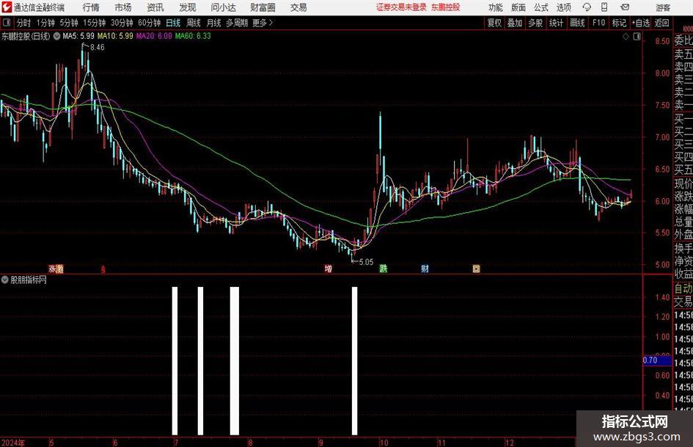Click the 游客 guest account label
Viewport: 693px width, 447px height.
[x=663, y=7]
